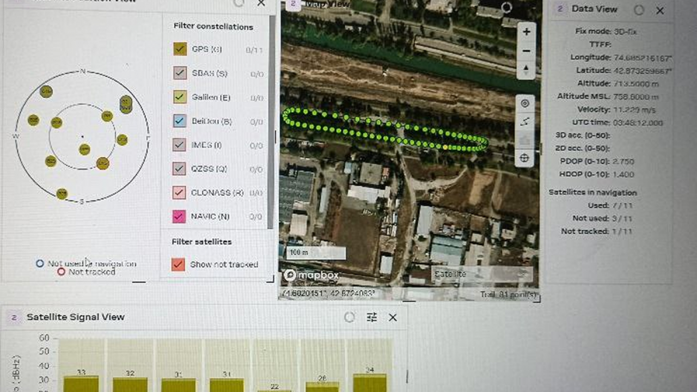Select the signal bar labeled 33

(x=81, y=383)
